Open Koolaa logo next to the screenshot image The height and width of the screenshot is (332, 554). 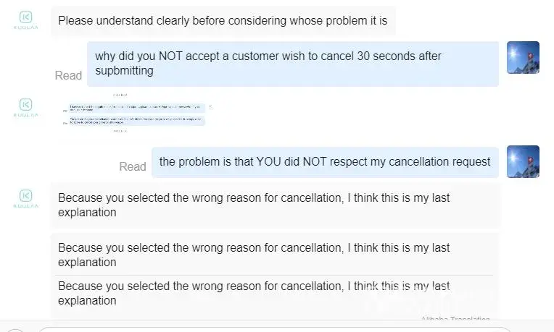[25, 105]
